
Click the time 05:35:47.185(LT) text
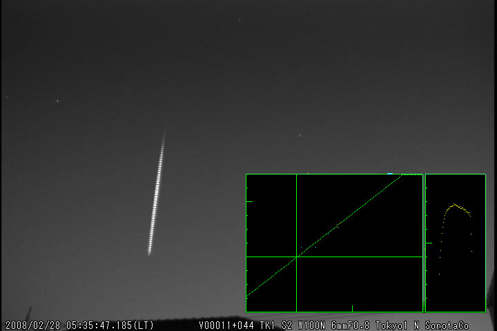click(110, 325)
